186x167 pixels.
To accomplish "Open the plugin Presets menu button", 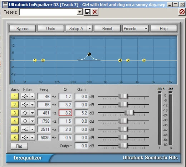I will [136, 29].
